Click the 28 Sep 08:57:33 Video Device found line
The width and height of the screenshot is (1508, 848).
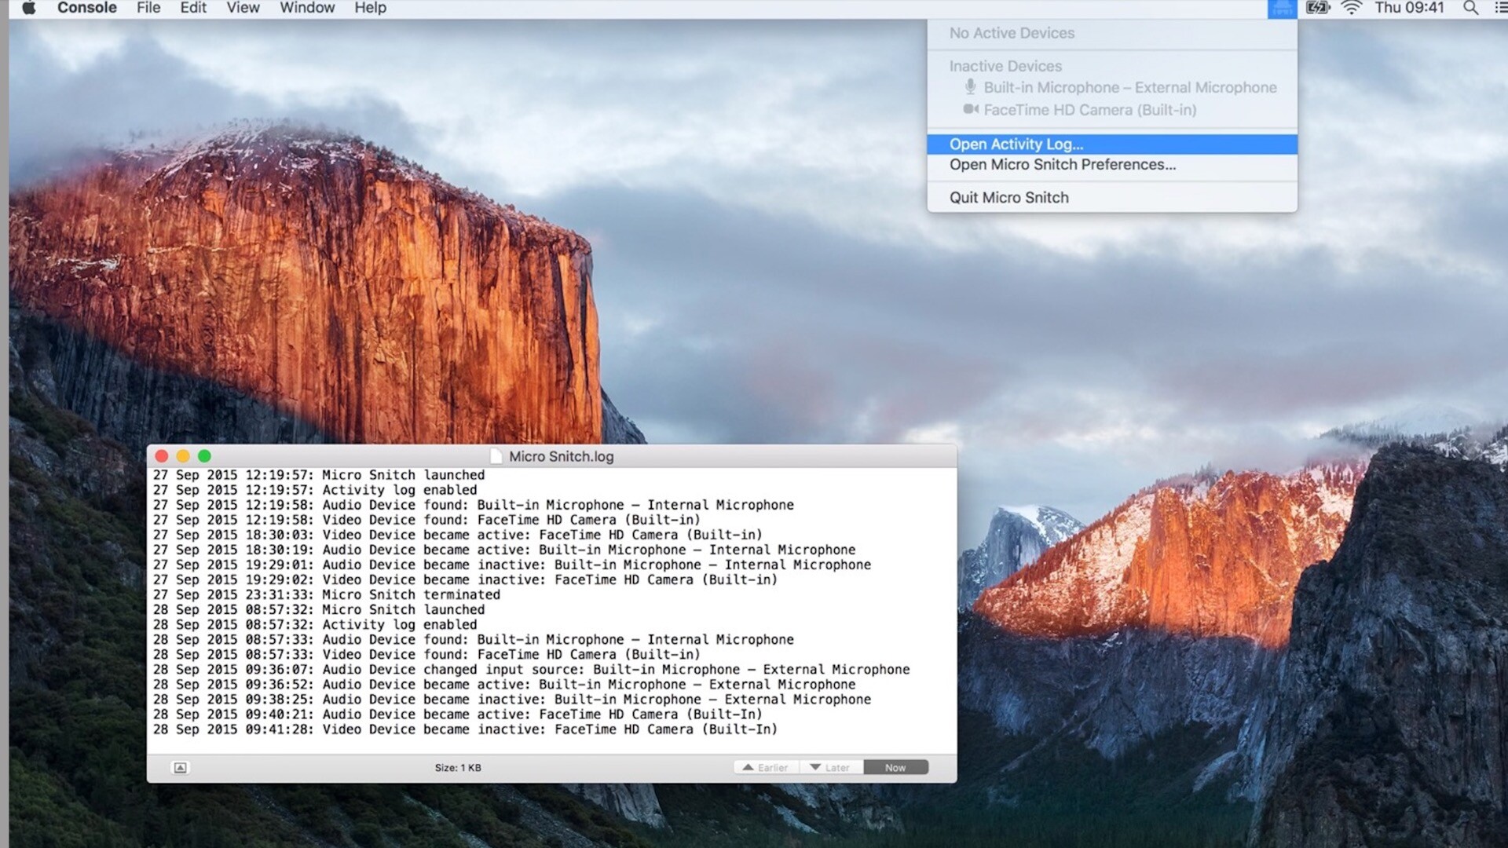pyautogui.click(x=426, y=654)
